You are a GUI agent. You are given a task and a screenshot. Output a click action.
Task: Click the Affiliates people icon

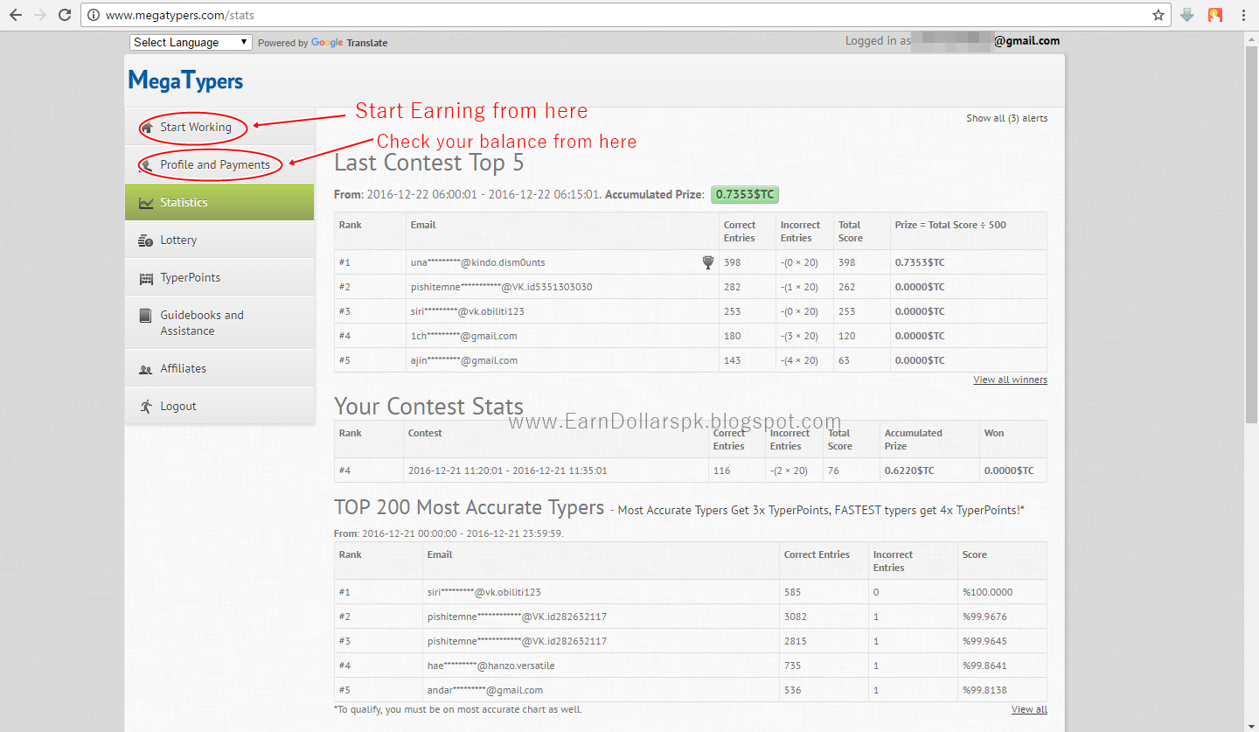click(146, 369)
